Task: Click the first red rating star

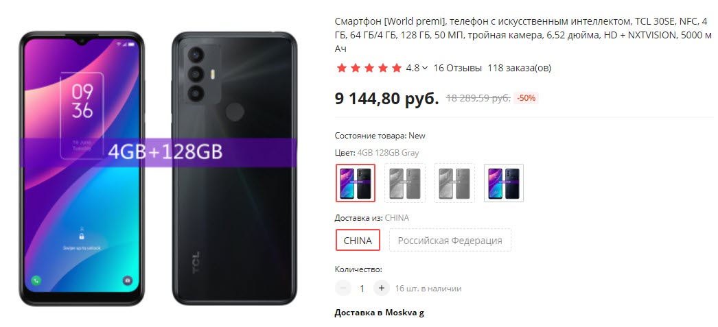Action: 341,68
